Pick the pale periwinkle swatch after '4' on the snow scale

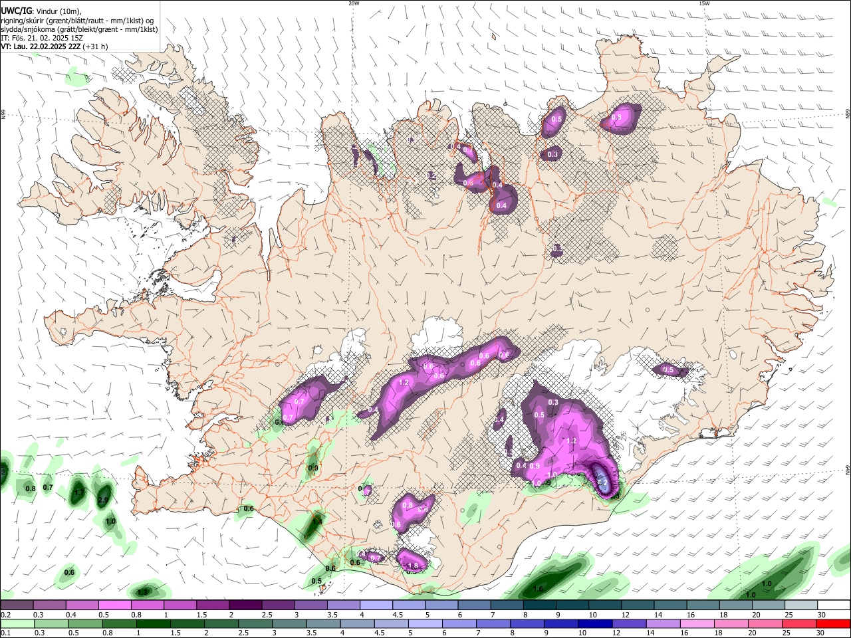coord(376,605)
